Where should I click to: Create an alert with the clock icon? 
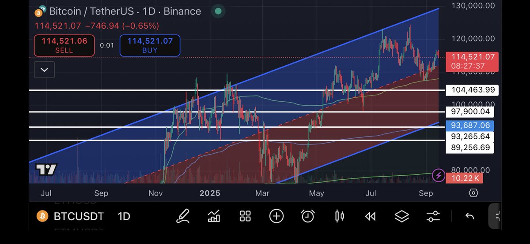click(308, 216)
